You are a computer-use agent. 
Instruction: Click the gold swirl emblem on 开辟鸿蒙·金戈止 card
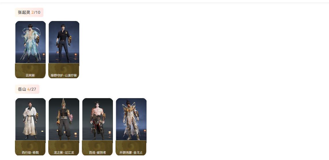pos(131,146)
